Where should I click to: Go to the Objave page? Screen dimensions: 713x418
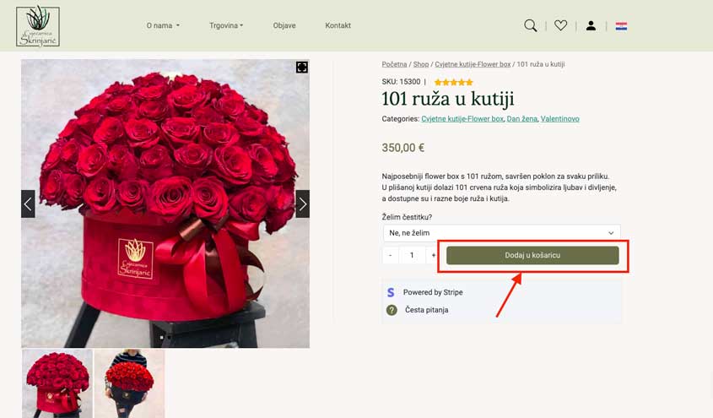(x=284, y=26)
